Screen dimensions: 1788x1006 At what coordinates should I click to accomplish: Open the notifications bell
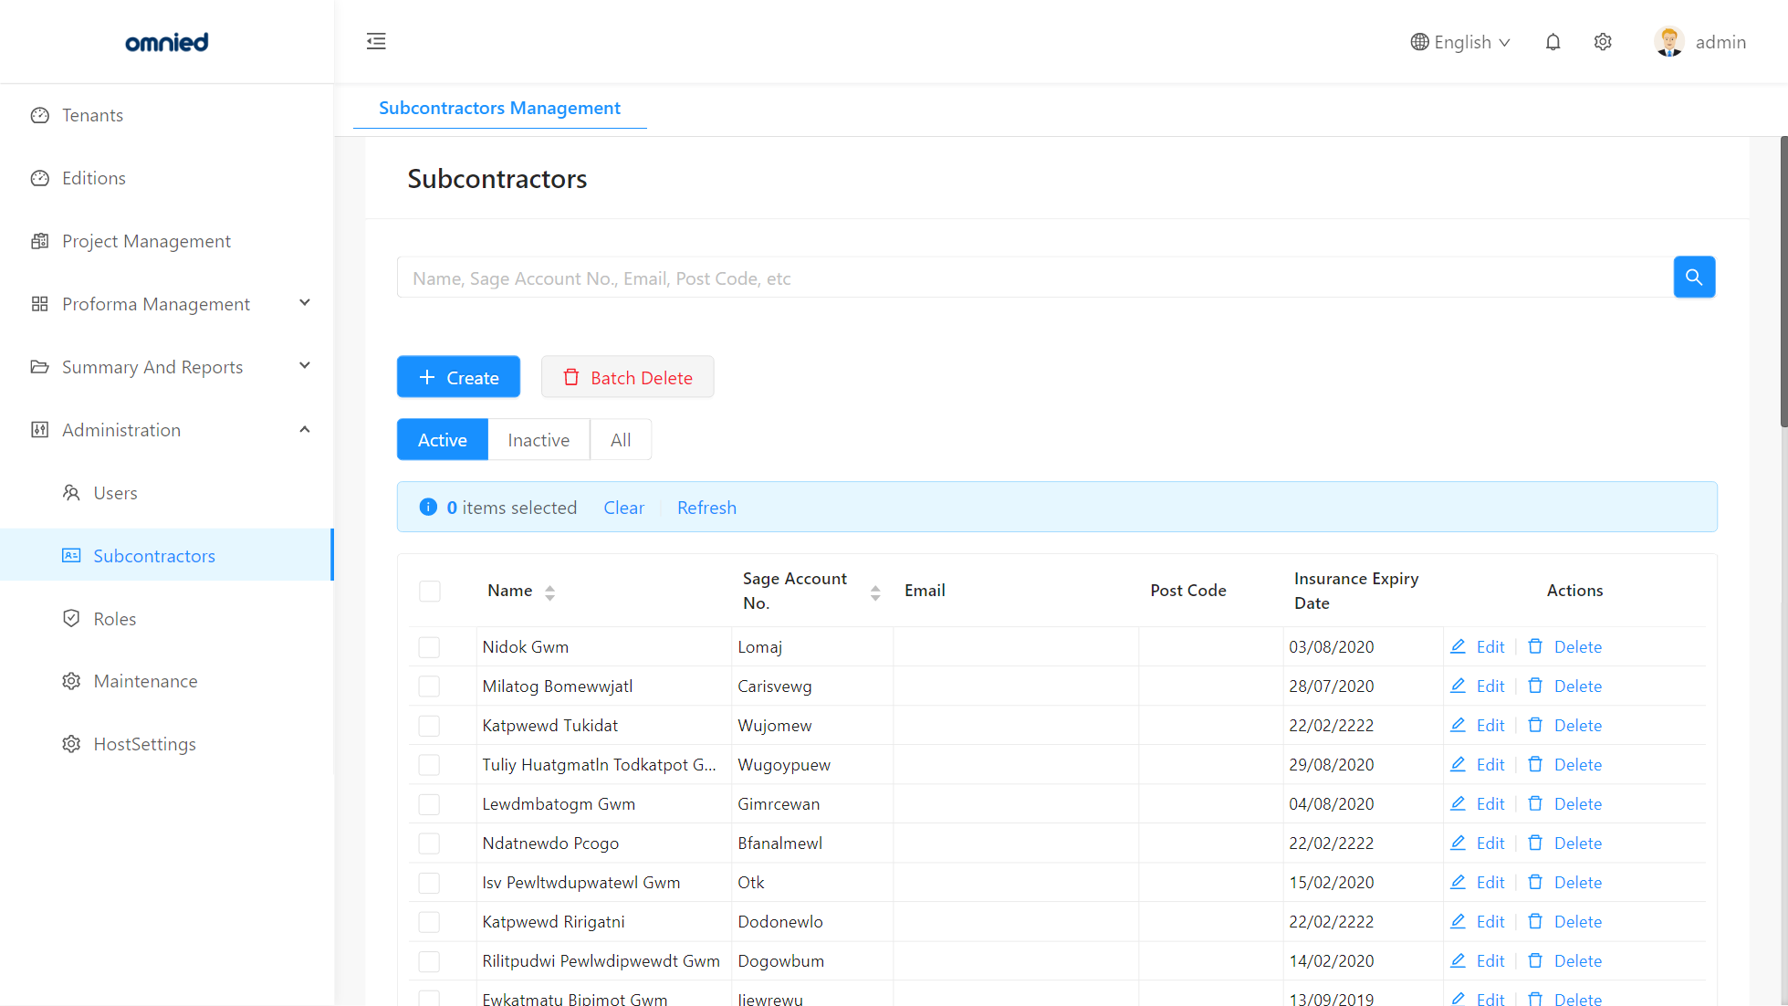(1553, 42)
